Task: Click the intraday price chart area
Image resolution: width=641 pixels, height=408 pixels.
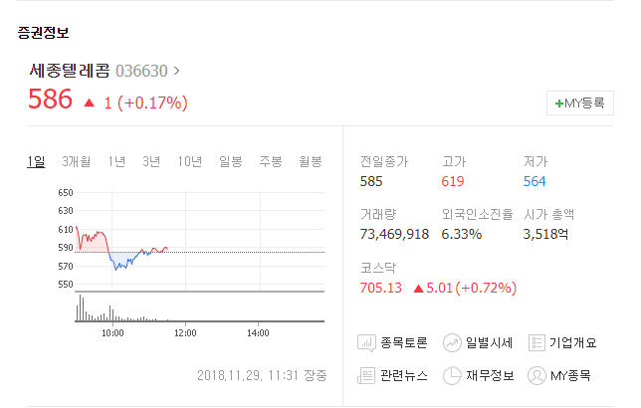Action: 199,241
